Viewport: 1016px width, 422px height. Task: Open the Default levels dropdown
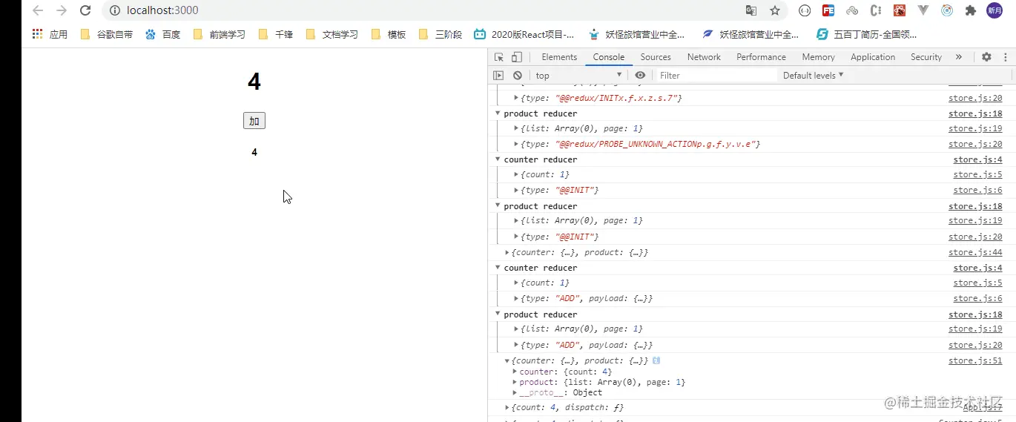pos(814,75)
